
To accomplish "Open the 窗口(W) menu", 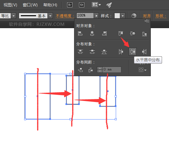I will 30,5.
